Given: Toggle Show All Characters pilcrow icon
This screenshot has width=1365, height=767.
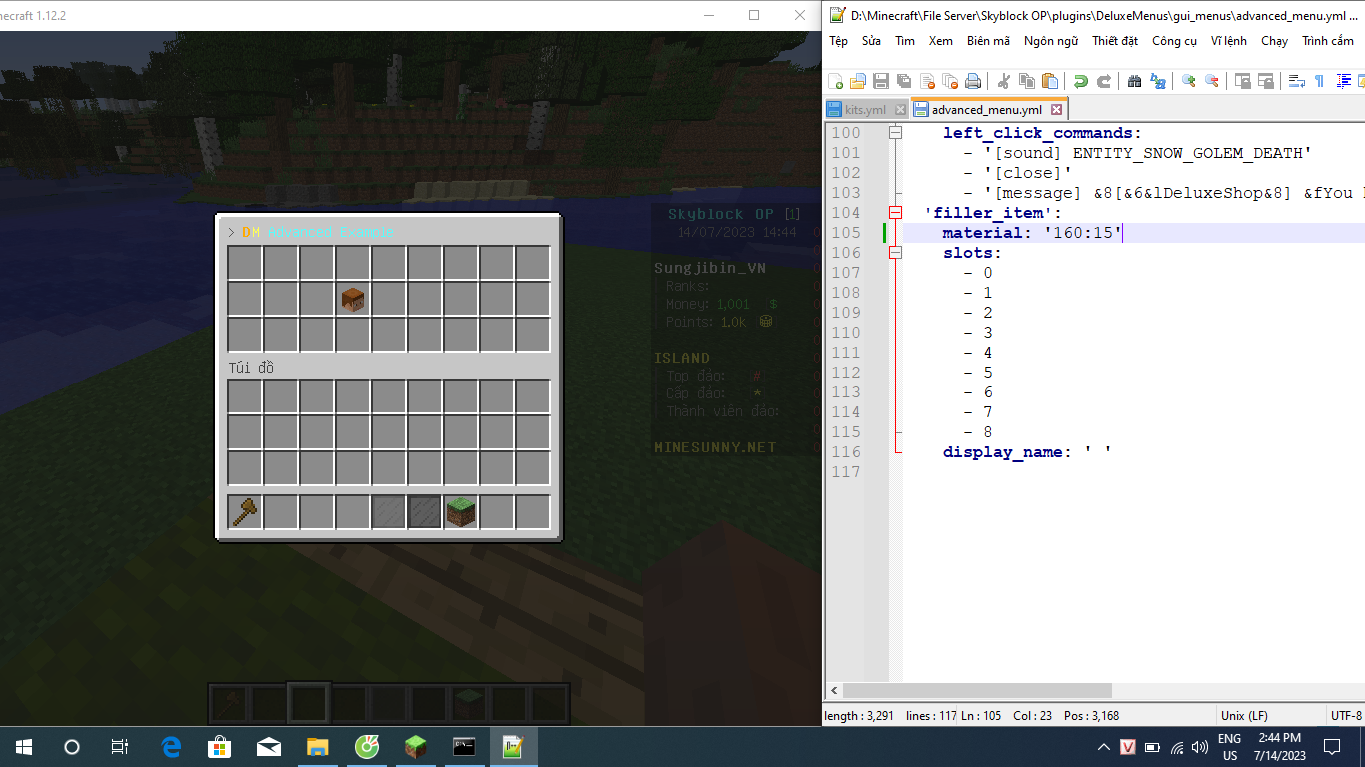Looking at the screenshot, I should tap(1319, 81).
